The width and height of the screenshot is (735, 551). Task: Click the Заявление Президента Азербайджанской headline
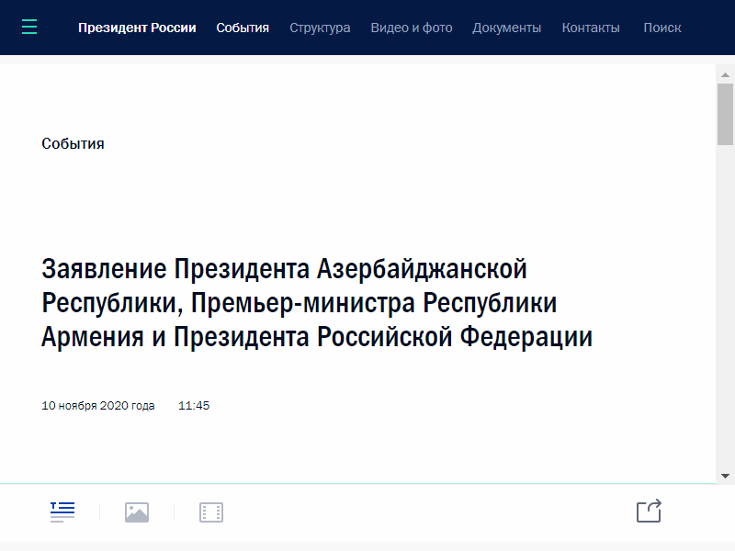click(317, 303)
